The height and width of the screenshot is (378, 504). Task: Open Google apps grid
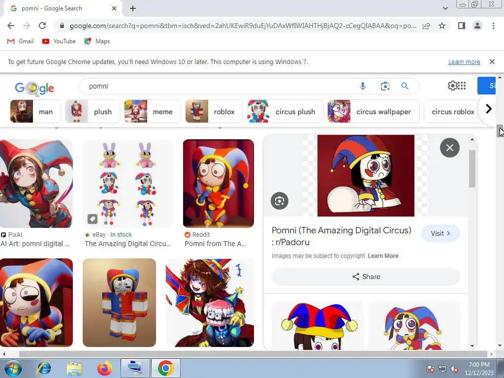click(x=462, y=86)
